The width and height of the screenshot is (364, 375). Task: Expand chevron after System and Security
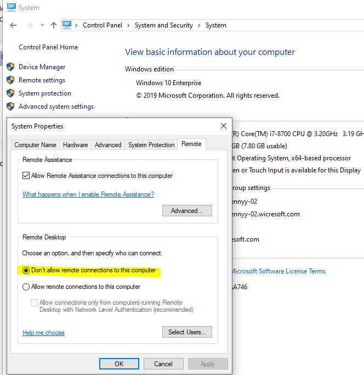(x=199, y=25)
